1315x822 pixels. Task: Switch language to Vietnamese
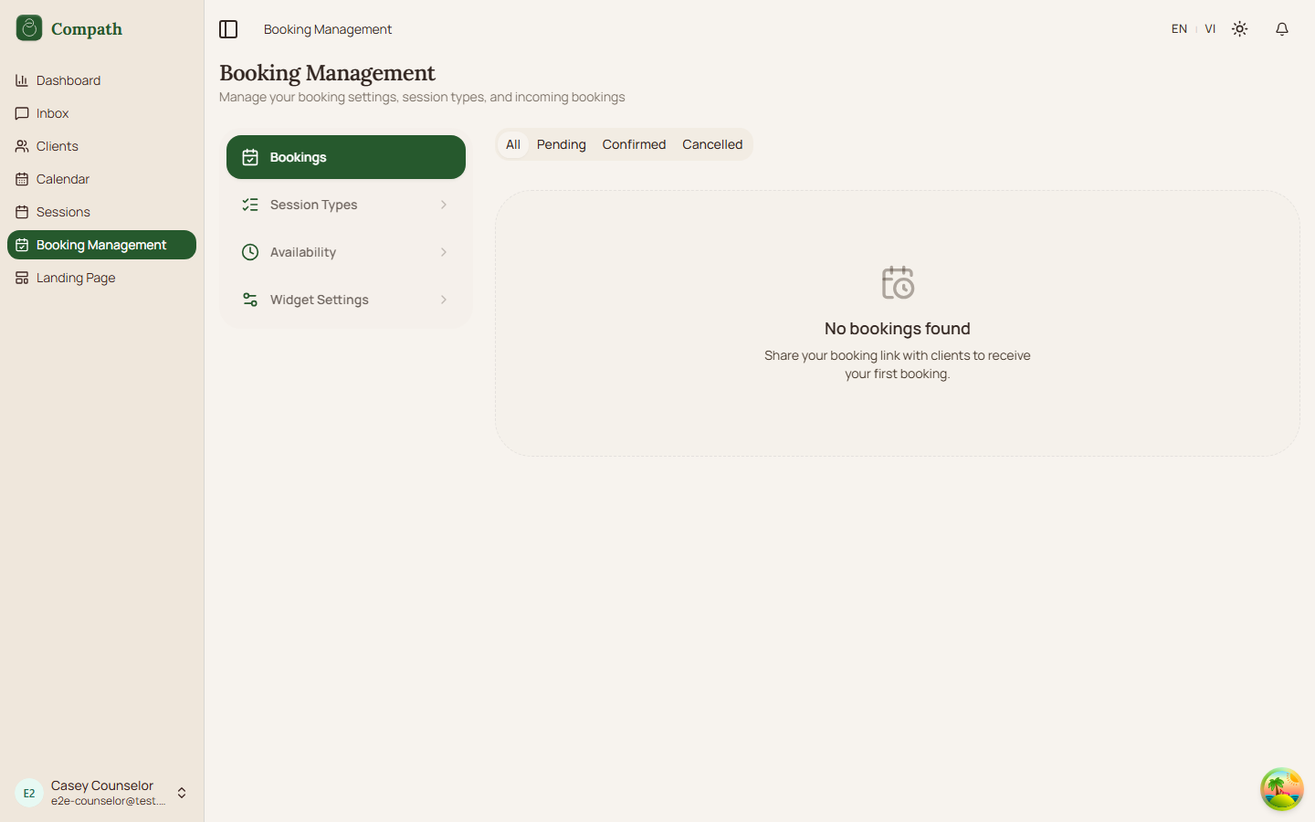click(x=1210, y=28)
